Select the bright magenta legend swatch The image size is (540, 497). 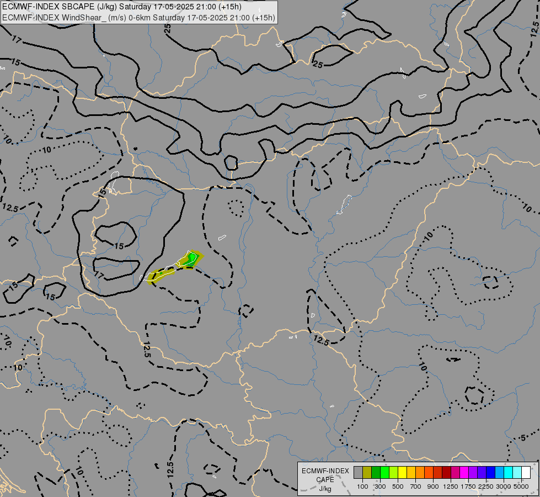pyautogui.click(x=464, y=473)
